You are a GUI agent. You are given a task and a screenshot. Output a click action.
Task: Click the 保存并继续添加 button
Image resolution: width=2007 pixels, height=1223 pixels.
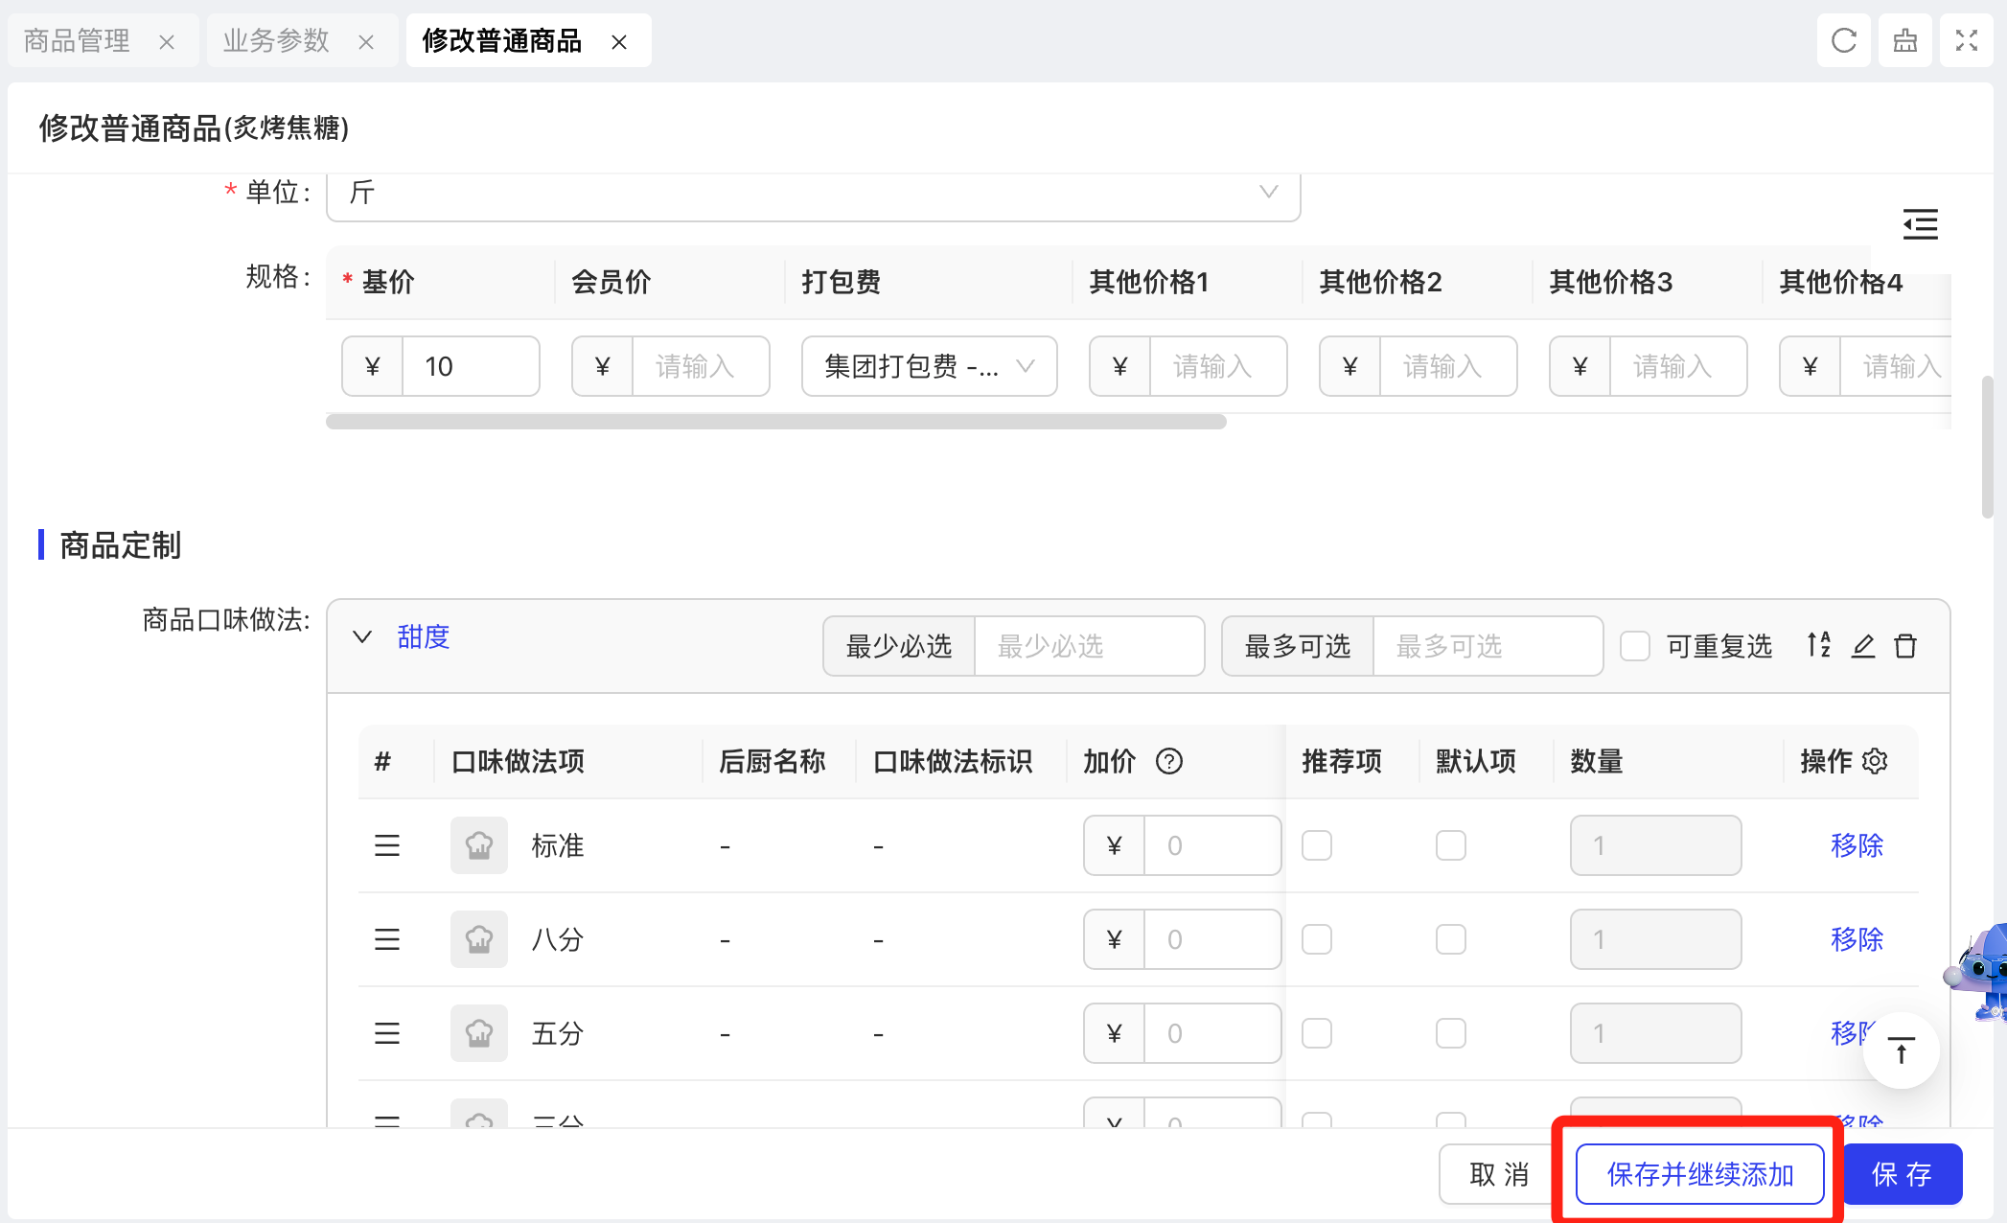[x=1699, y=1174]
